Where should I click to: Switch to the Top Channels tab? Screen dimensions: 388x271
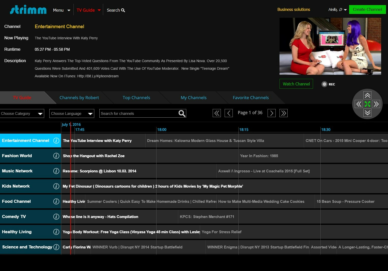coord(136,98)
